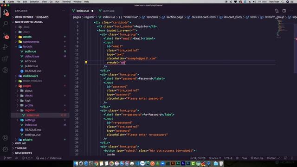This screenshot has width=297, height=167.
Task: Click the notifications bell in status bar
Action: click(292, 158)
